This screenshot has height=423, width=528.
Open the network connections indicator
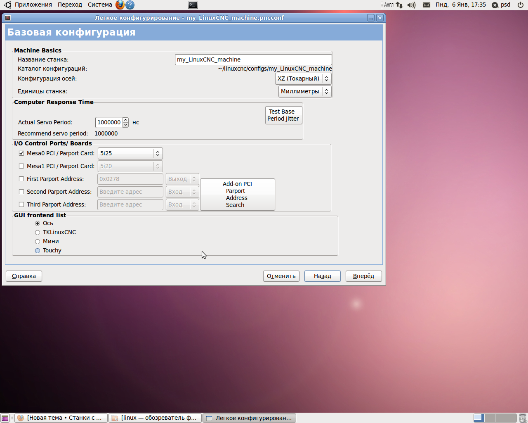click(x=399, y=5)
